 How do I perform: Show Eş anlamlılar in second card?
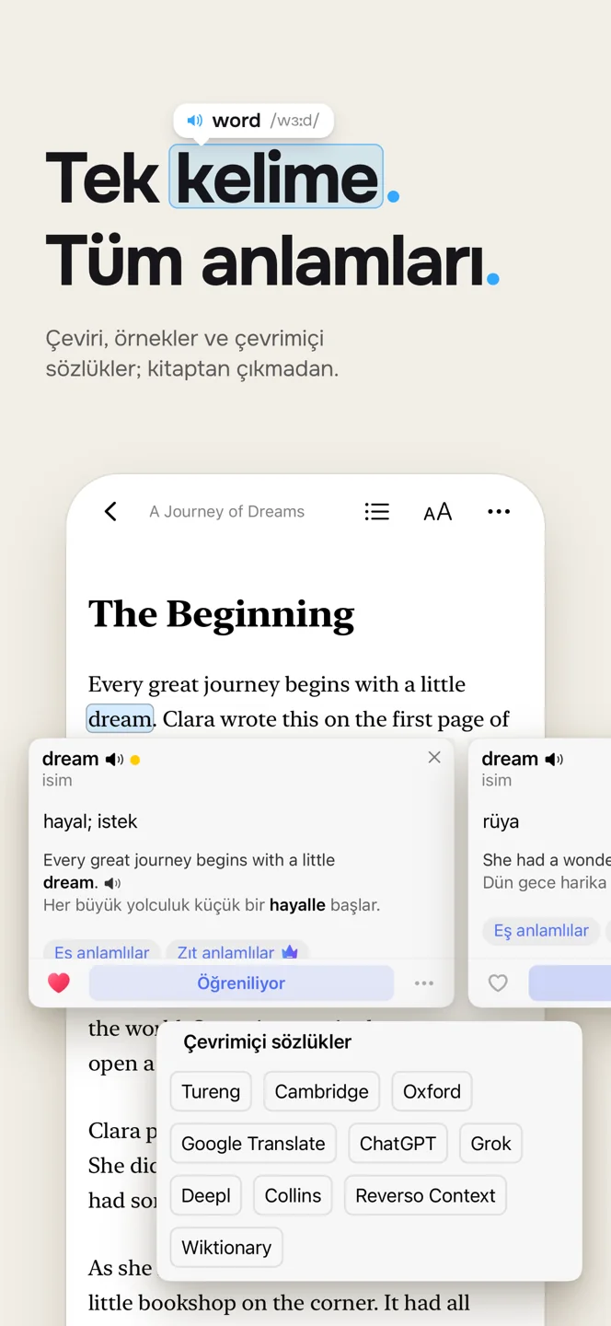(541, 931)
